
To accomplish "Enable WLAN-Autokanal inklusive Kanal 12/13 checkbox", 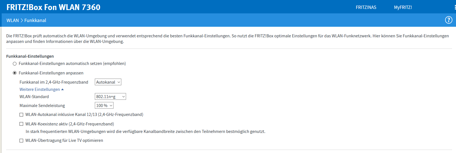I will coord(21,115).
